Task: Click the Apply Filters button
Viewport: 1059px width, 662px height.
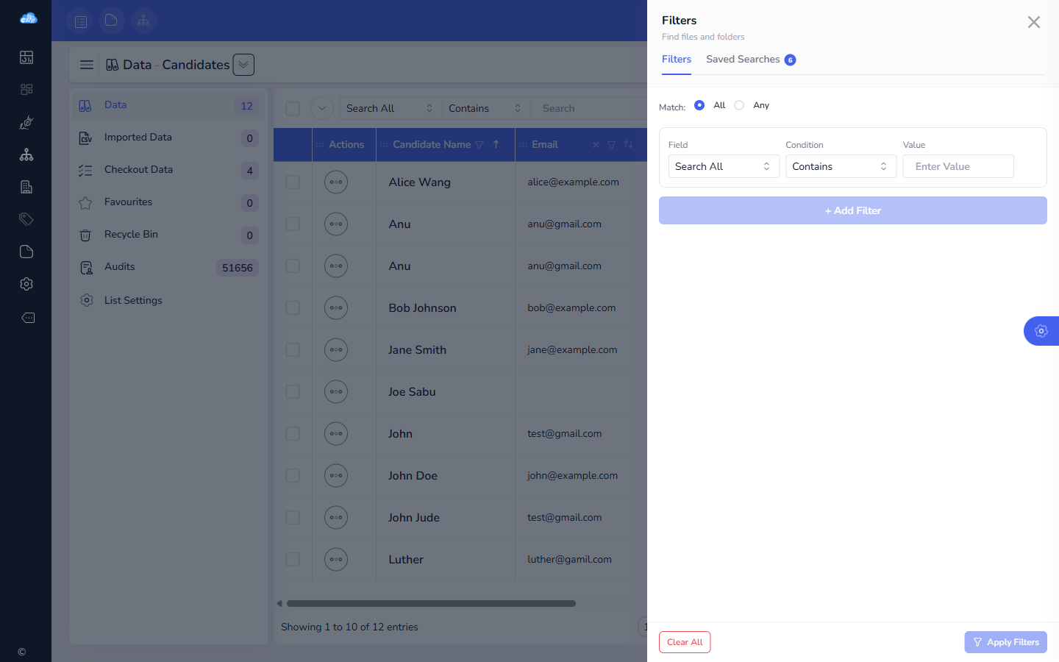Action: pos(1005,642)
